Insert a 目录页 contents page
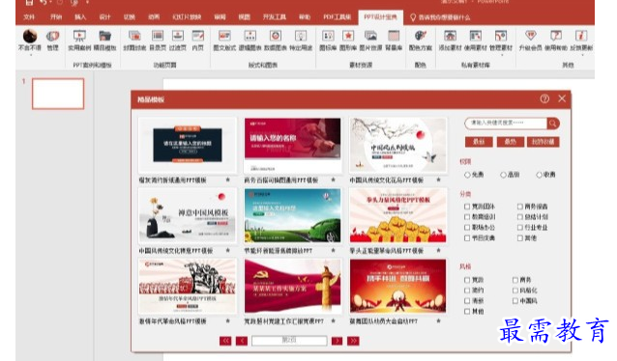The width and height of the screenshot is (617, 361). pyautogui.click(x=158, y=41)
